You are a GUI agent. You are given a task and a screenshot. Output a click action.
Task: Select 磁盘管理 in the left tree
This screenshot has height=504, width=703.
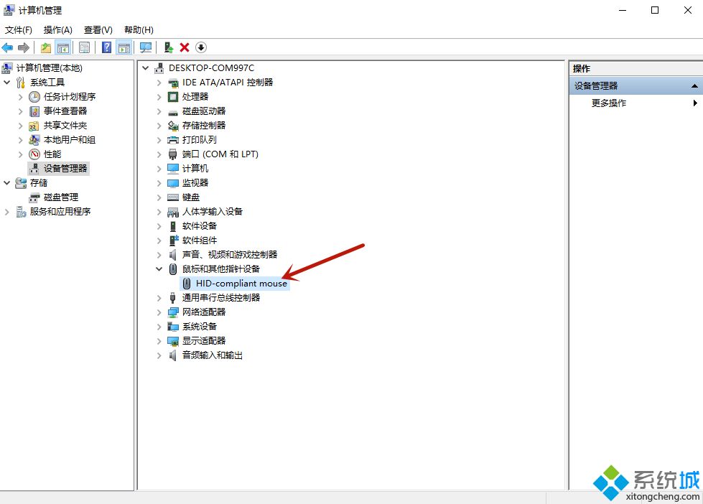point(61,197)
